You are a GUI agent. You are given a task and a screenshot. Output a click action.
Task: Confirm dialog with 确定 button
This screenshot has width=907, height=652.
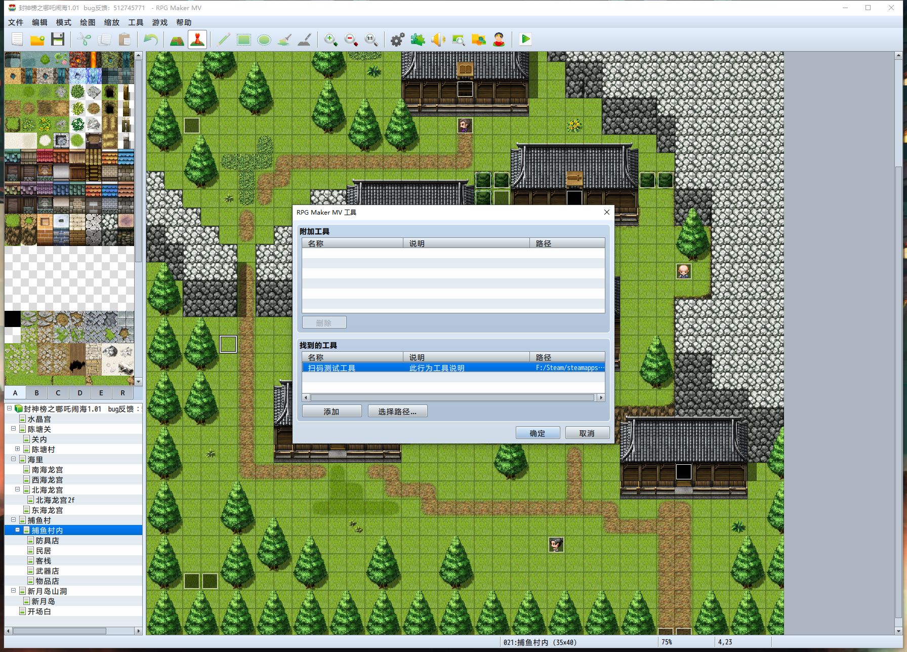(538, 433)
